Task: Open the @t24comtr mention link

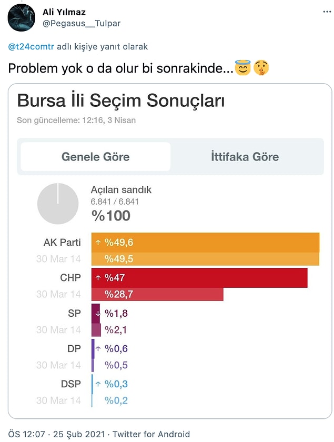Action: [31, 46]
